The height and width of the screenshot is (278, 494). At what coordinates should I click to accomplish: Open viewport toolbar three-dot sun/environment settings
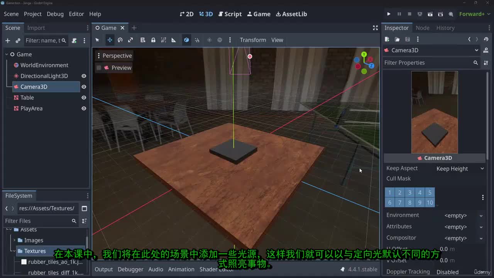230,40
